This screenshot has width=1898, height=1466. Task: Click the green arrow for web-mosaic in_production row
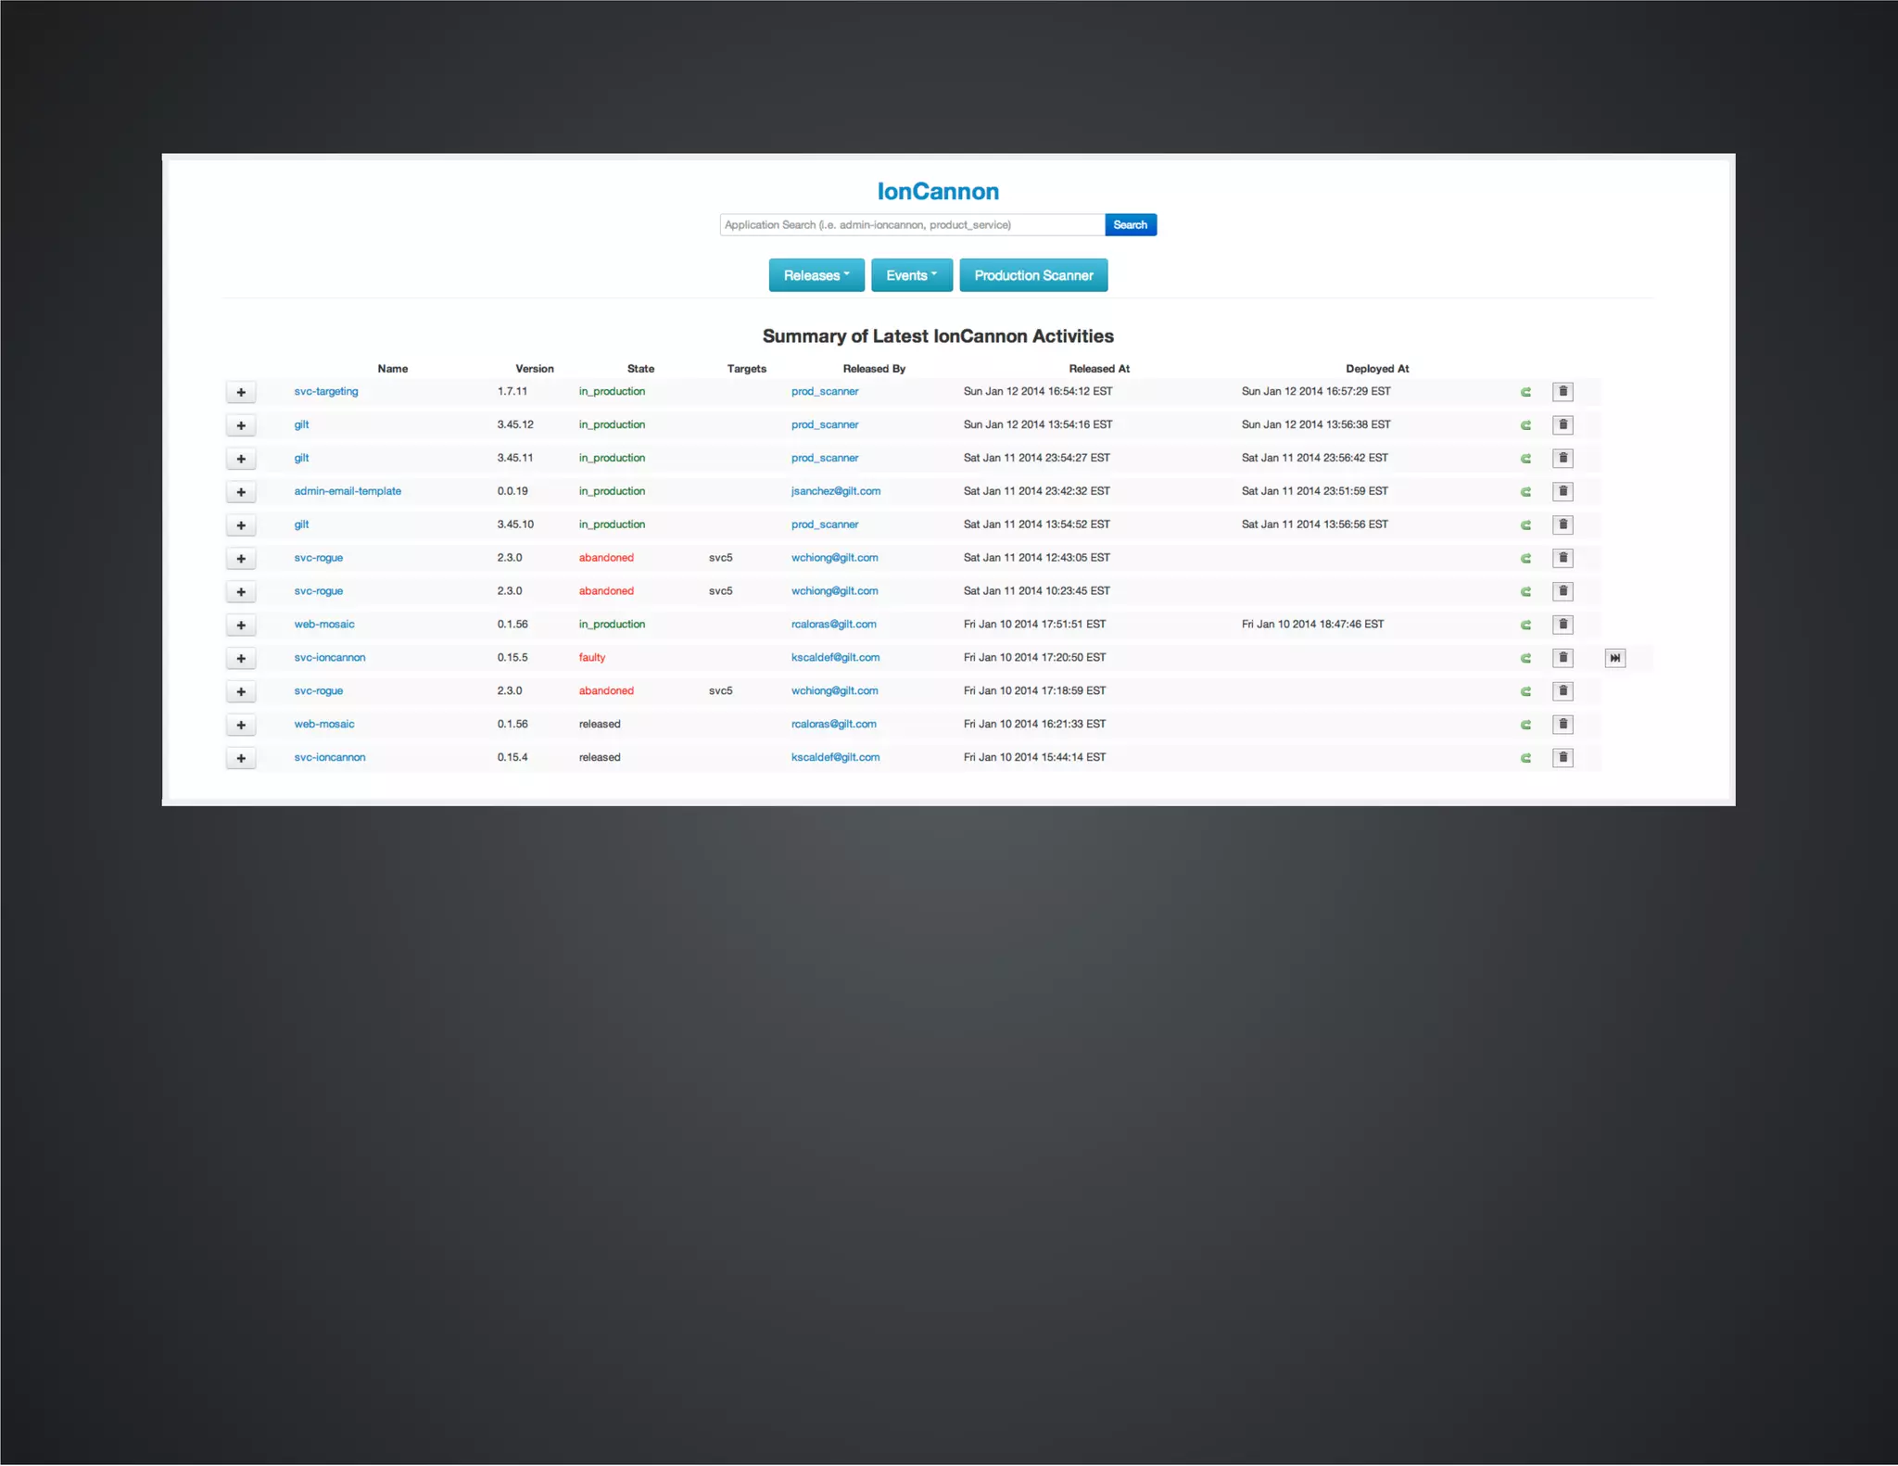pos(1525,626)
